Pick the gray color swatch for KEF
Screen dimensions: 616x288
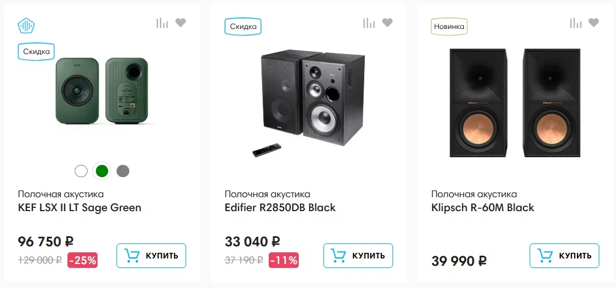click(x=123, y=171)
